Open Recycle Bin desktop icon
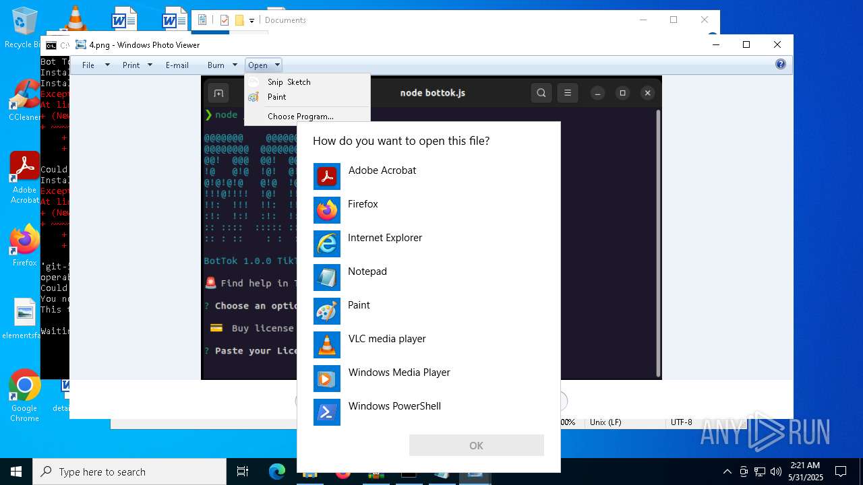The image size is (863, 485). click(23, 29)
